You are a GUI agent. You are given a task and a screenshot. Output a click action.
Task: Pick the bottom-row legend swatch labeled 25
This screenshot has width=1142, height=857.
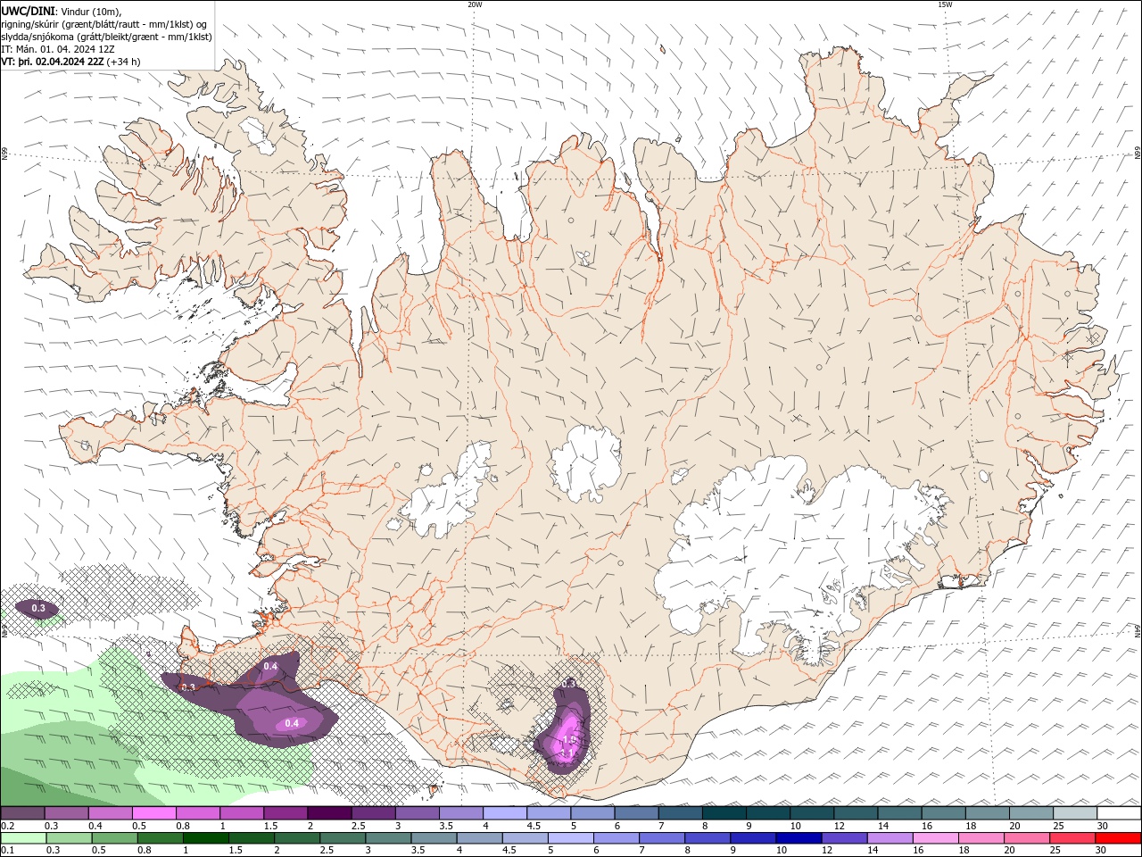[x=1073, y=838]
